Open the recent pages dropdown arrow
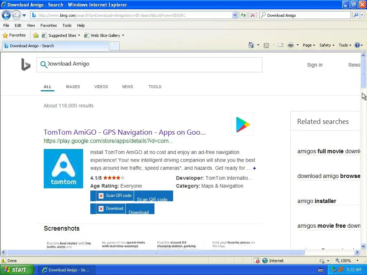 click(24, 15)
